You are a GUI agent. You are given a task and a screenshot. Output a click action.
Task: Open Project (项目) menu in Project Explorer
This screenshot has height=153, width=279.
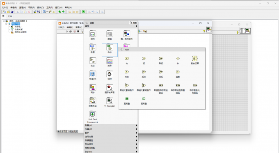point(31,7)
